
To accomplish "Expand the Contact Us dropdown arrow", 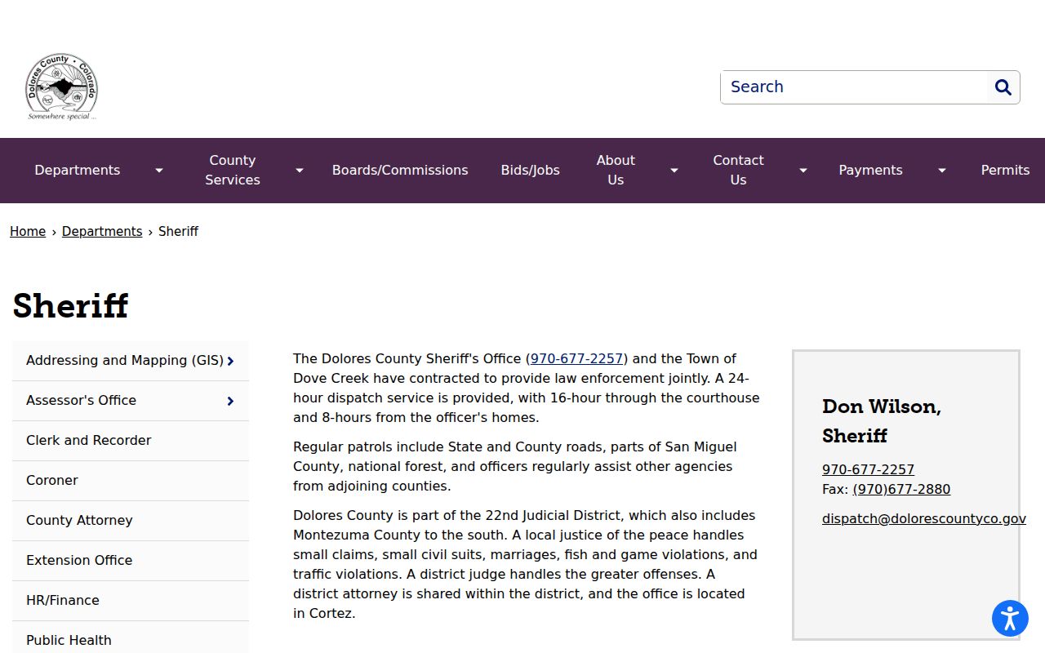I will [x=803, y=171].
